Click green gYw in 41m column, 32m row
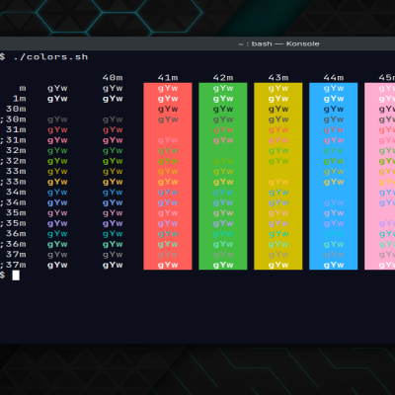This screenshot has height=395, width=395. (x=168, y=150)
